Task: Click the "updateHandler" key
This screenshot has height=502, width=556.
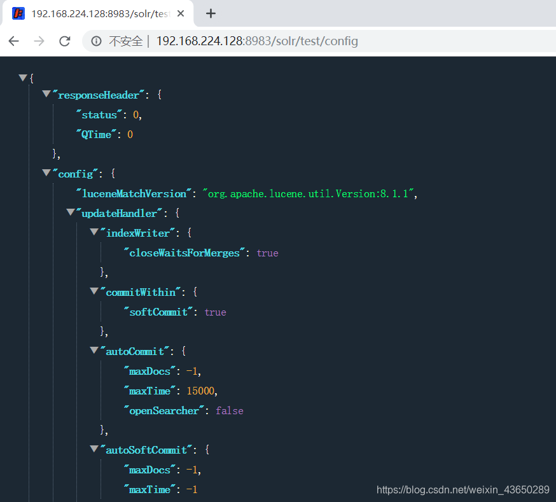Action: point(120,213)
